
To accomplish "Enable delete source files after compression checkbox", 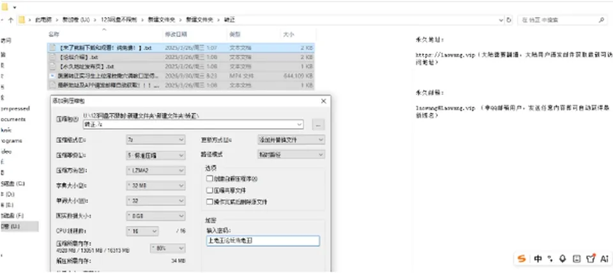I will pos(209,202).
